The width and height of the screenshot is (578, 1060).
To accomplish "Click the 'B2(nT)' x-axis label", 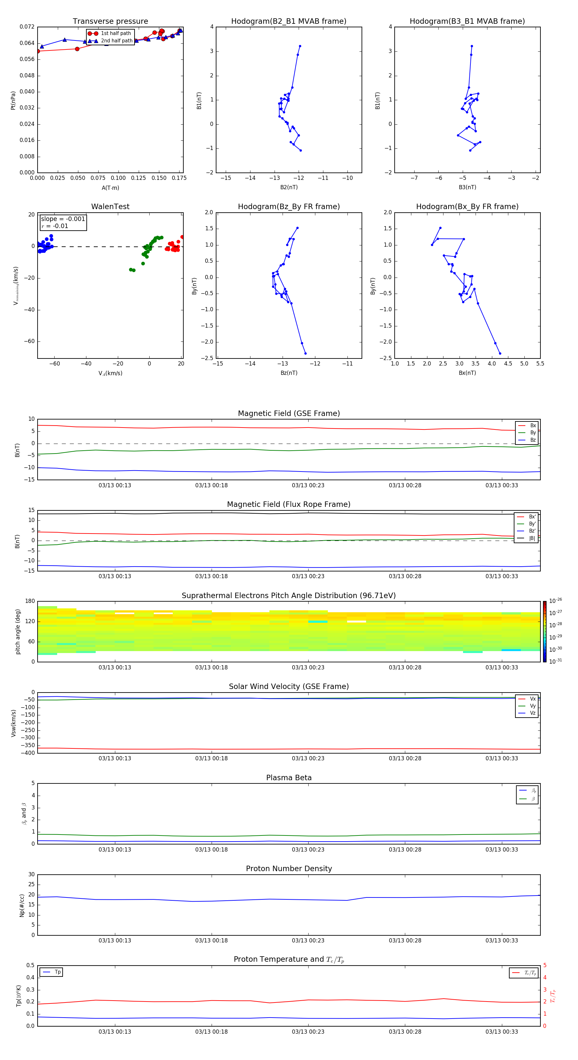I will pyautogui.click(x=289, y=188).
